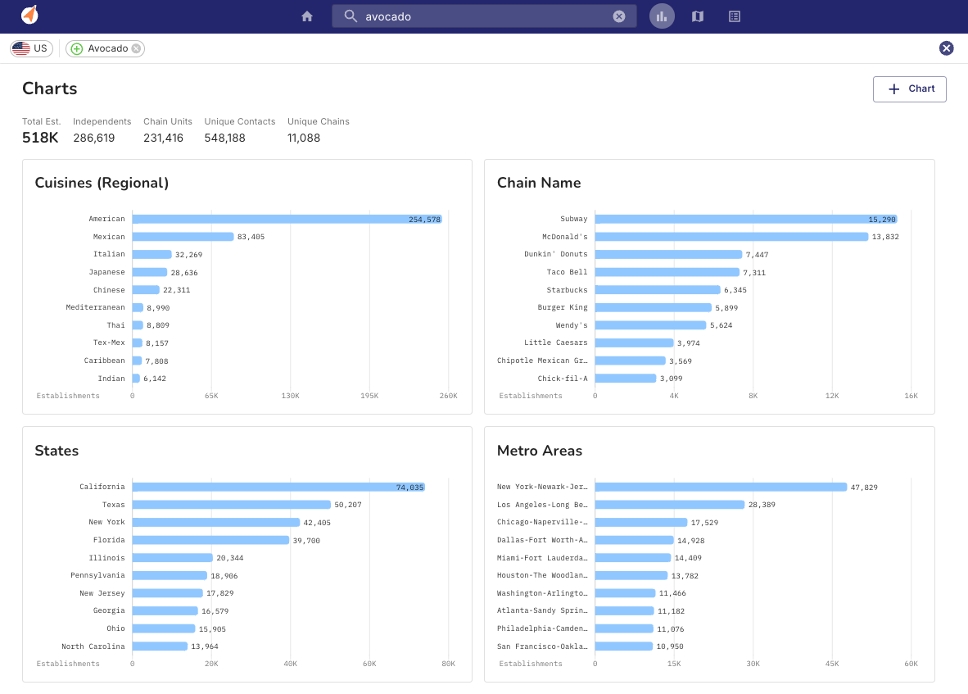Click the San Francisco-Oakland metro label

pos(542,646)
